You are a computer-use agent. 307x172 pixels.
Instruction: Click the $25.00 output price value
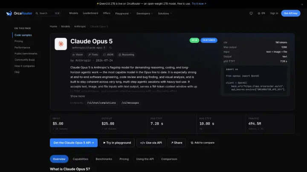pyautogui.click(x=108, y=124)
